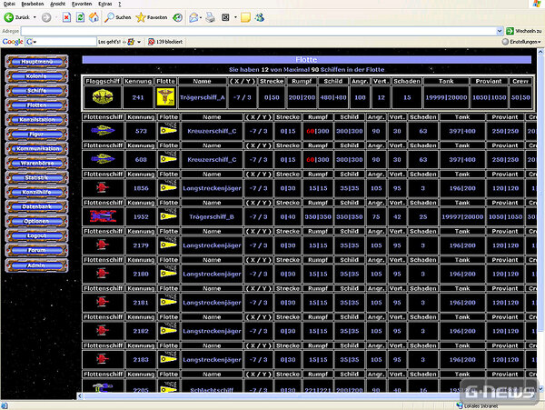Go to Hauptmenü in the sidebar
Screen dimensions: 545x410
[x=39, y=60]
